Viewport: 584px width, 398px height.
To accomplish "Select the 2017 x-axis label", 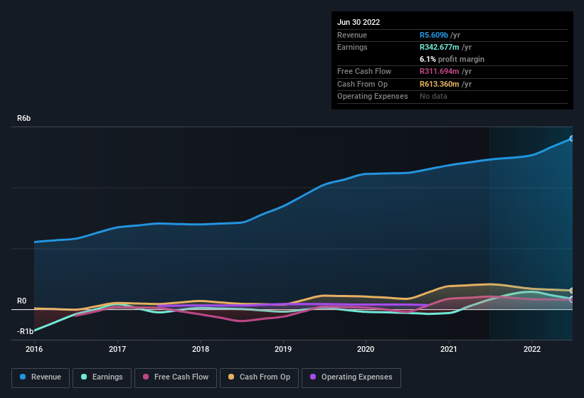I will tap(117, 349).
